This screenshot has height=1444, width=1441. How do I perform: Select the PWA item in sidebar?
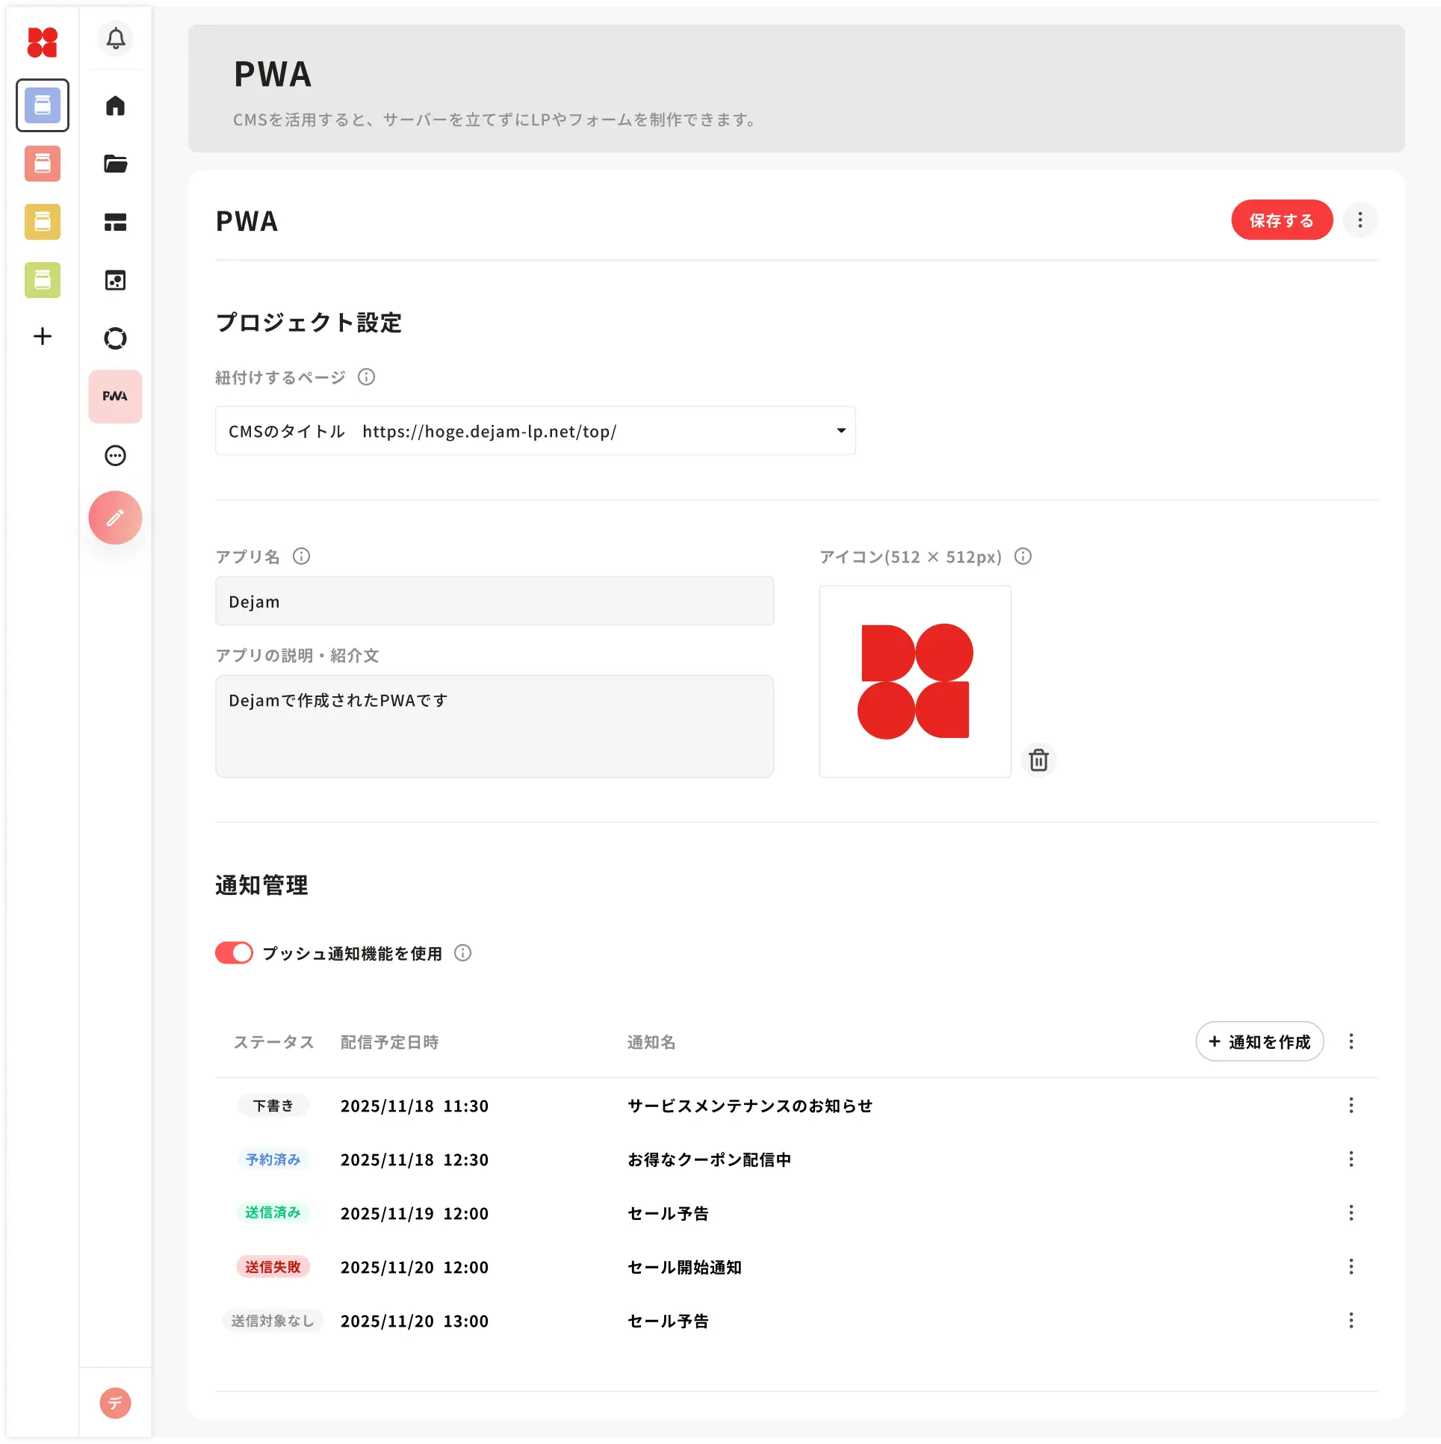pos(115,396)
